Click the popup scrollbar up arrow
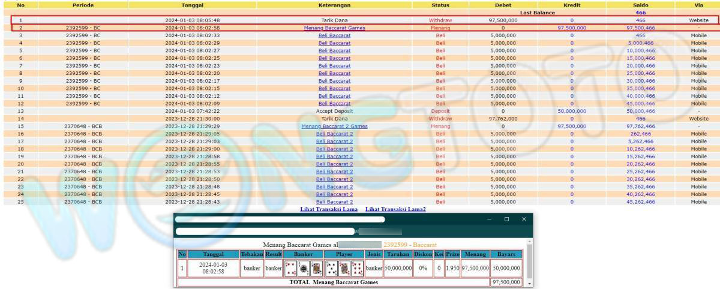Image resolution: width=720 pixels, height=289 pixels. 529,242
